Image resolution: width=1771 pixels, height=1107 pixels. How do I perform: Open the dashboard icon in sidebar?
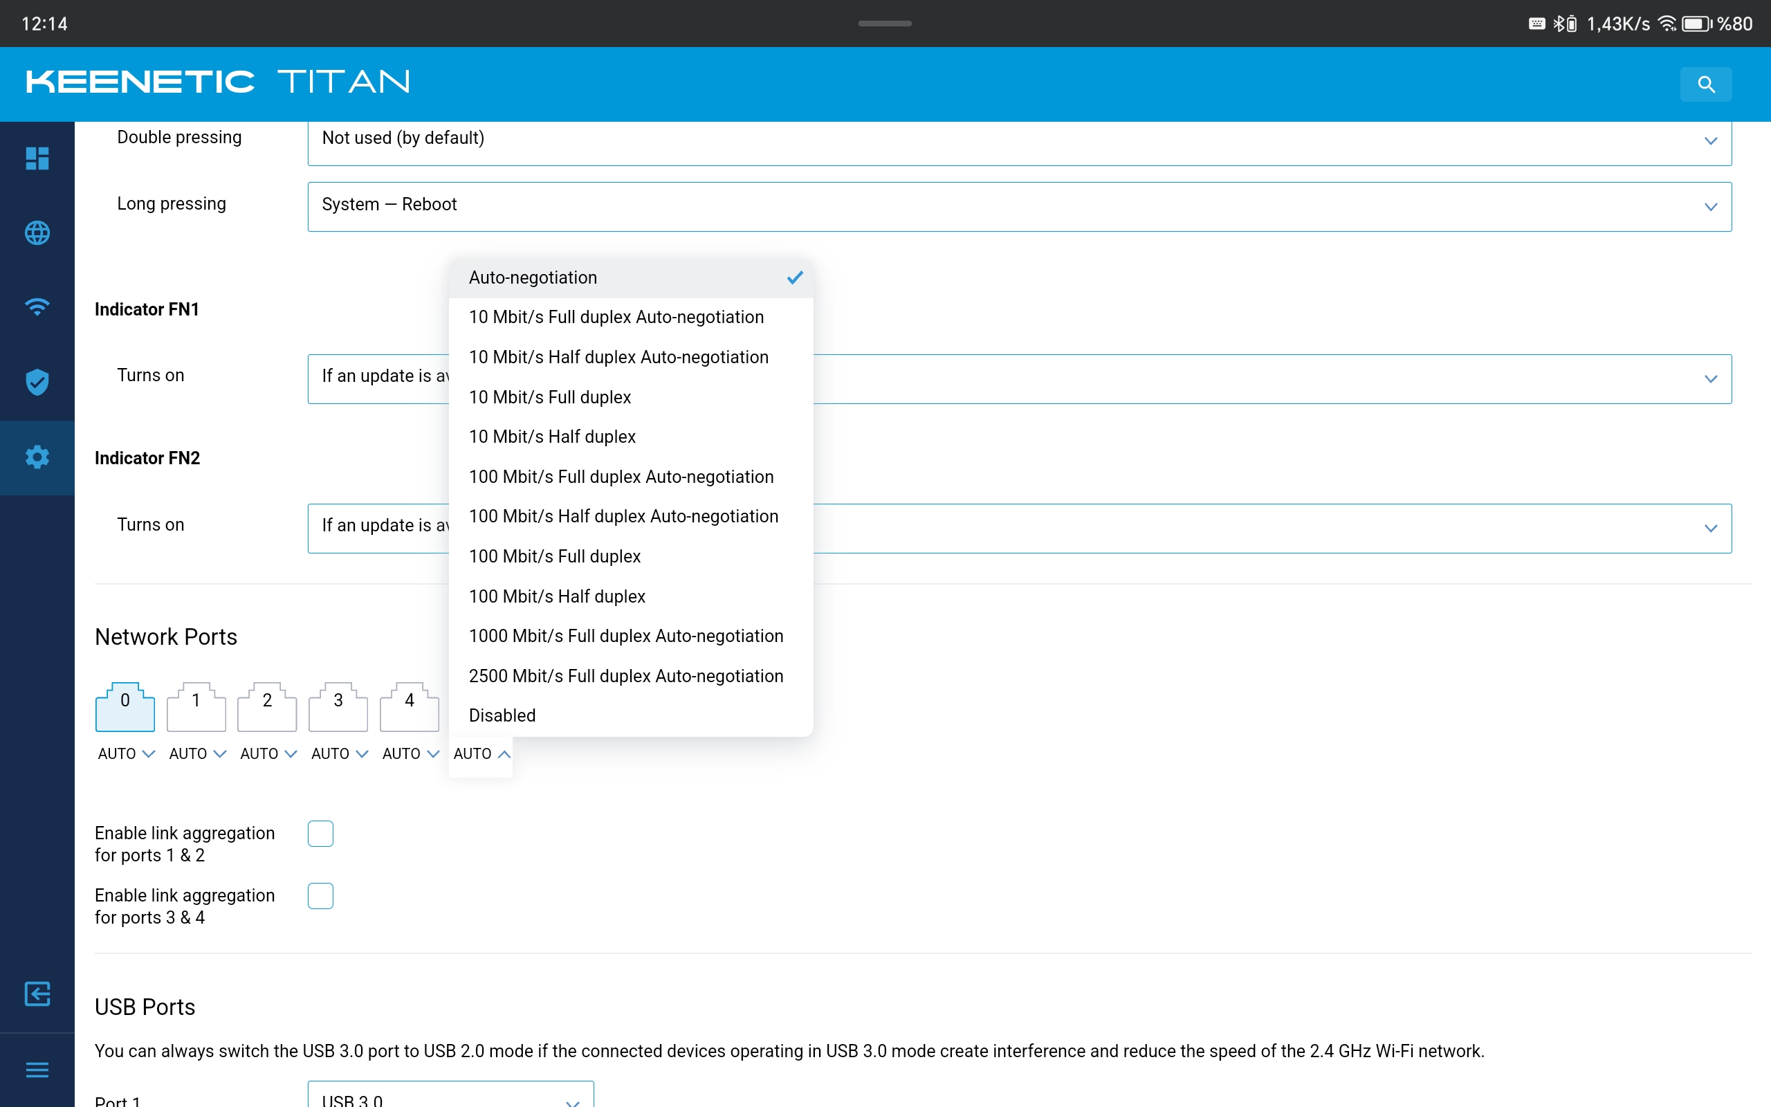pos(37,158)
